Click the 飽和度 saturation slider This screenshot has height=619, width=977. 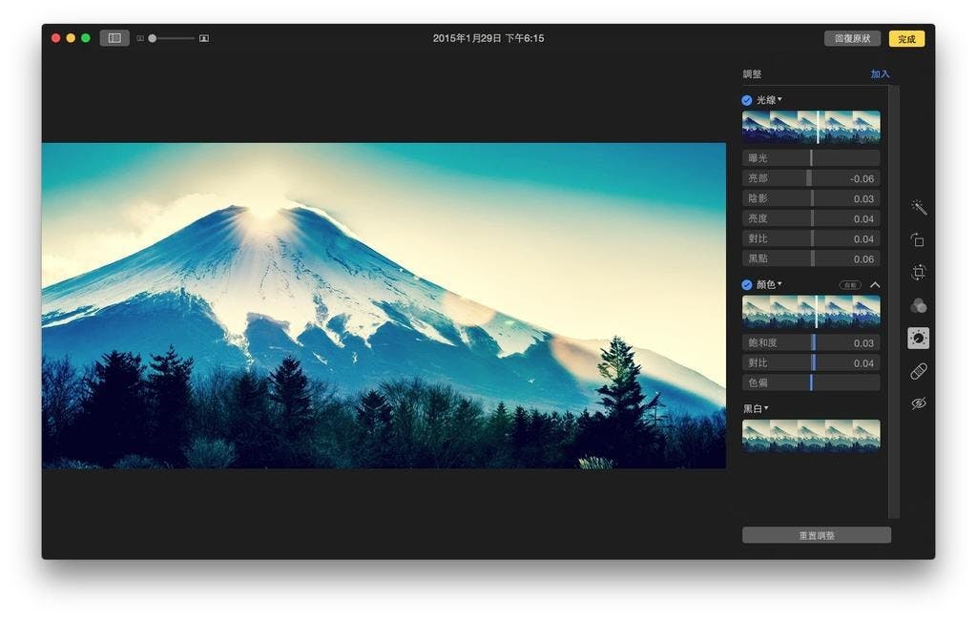coord(811,343)
